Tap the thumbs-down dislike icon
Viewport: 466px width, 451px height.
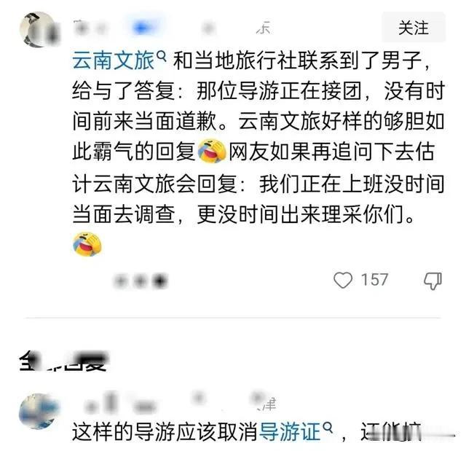coord(433,281)
